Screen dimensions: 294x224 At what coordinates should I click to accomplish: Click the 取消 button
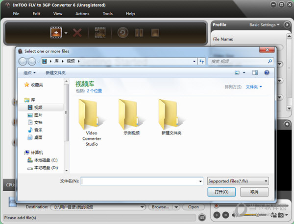254,192
